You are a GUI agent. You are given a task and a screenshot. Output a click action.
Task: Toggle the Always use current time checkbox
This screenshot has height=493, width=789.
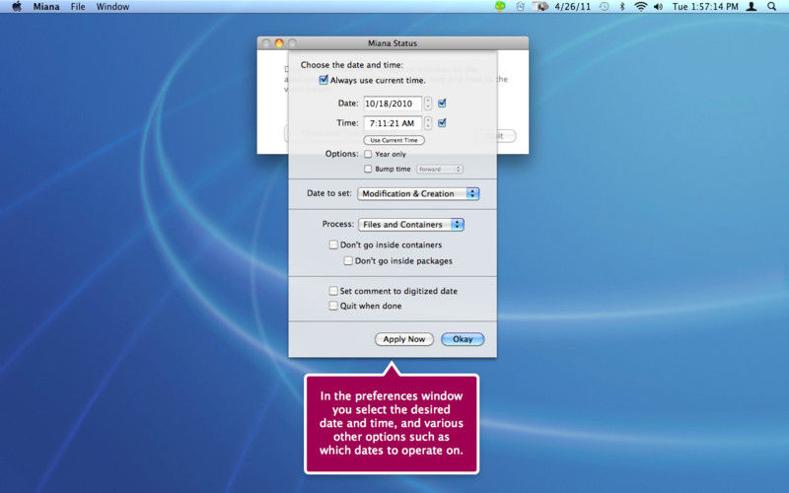[323, 80]
